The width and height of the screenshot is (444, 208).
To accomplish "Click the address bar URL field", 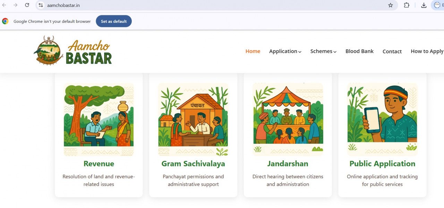I will [208, 5].
